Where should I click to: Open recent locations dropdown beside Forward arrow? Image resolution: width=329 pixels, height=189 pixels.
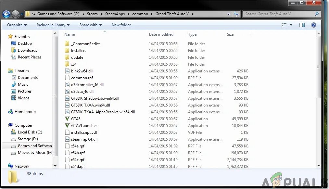[22, 14]
